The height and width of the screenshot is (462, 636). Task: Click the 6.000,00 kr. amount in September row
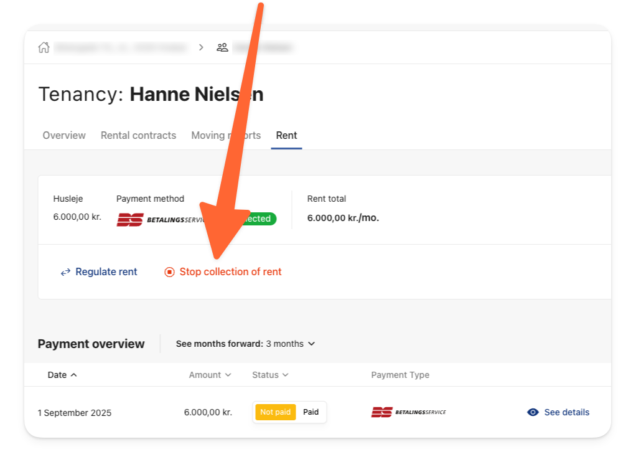point(208,412)
